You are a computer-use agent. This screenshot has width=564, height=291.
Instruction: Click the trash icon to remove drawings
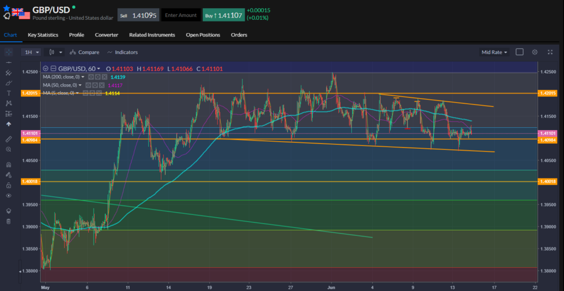click(x=8, y=221)
